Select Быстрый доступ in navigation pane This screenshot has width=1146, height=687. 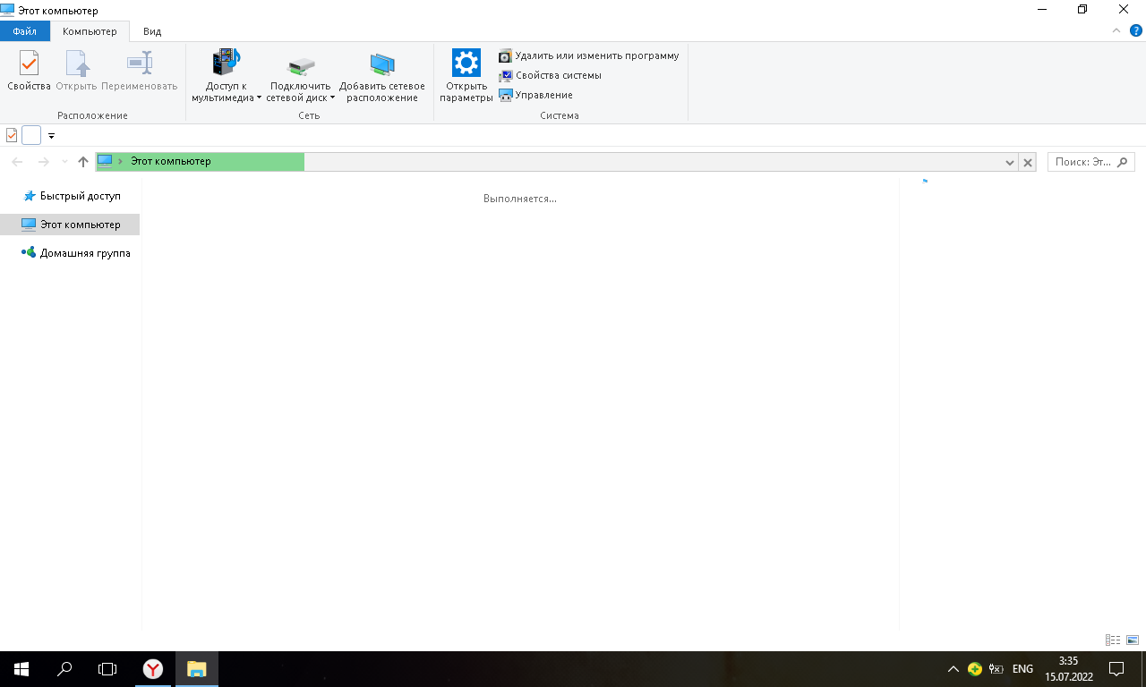click(x=80, y=196)
